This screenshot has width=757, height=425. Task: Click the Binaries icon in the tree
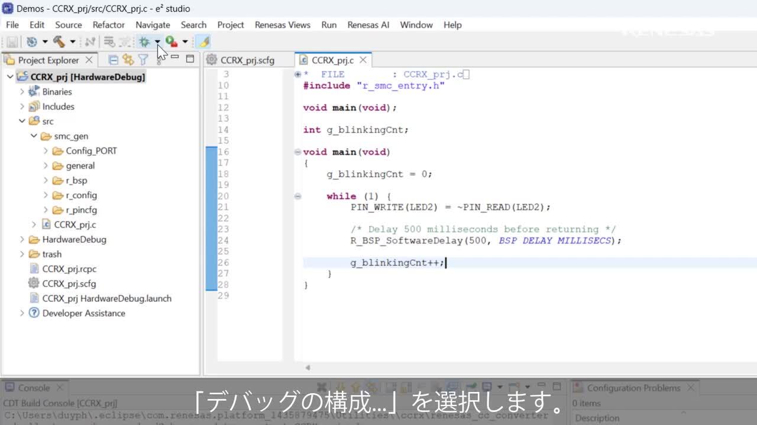(x=34, y=91)
